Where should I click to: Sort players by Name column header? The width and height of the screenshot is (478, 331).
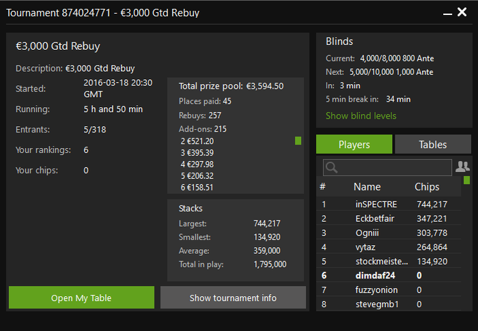point(367,186)
